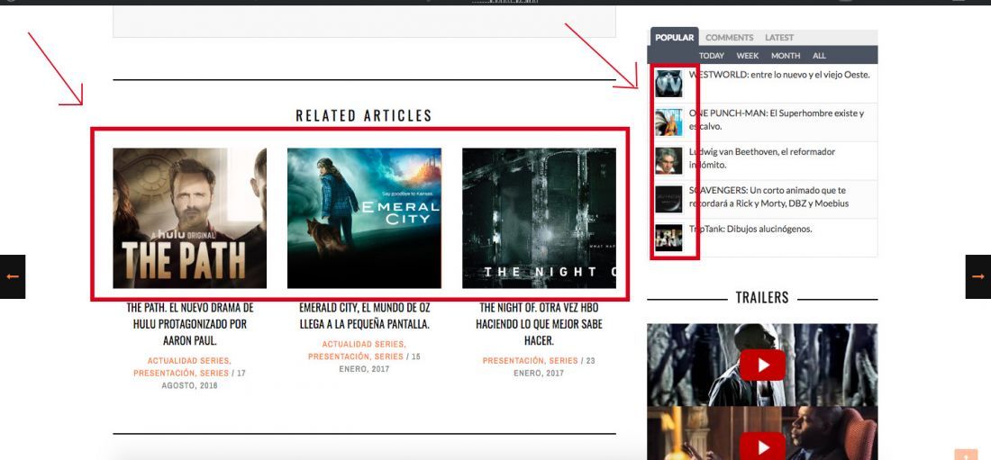991x460 pixels.
Task: Open Actualidad Series category under The Path
Action: [x=189, y=361]
